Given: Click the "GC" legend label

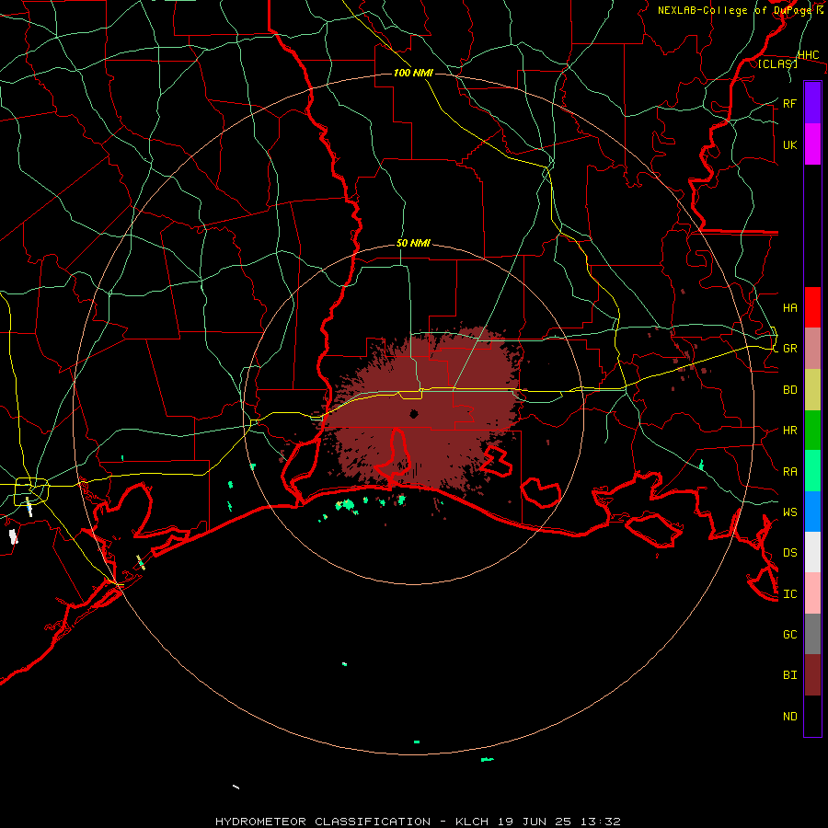Looking at the screenshot, I should (790, 635).
